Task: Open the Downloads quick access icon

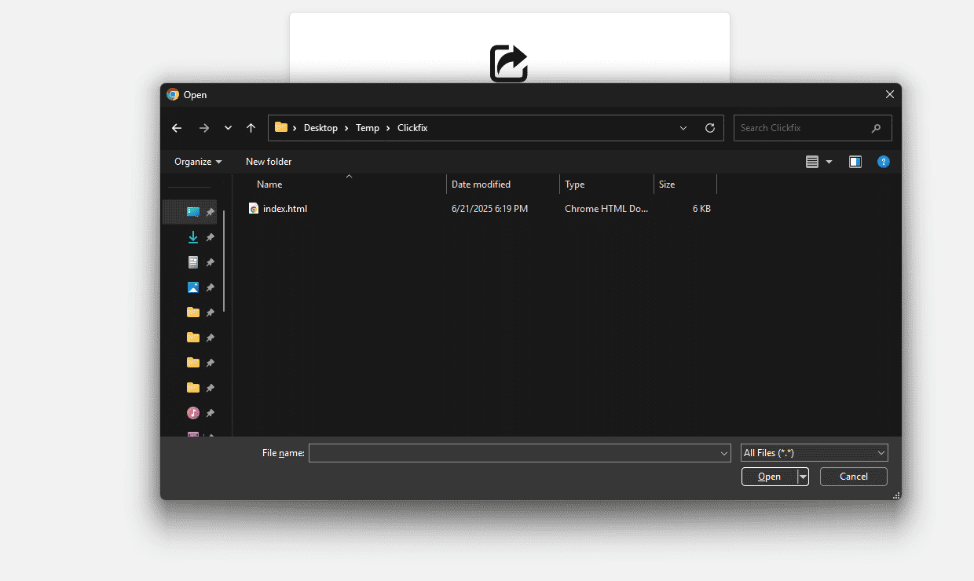Action: pos(193,237)
